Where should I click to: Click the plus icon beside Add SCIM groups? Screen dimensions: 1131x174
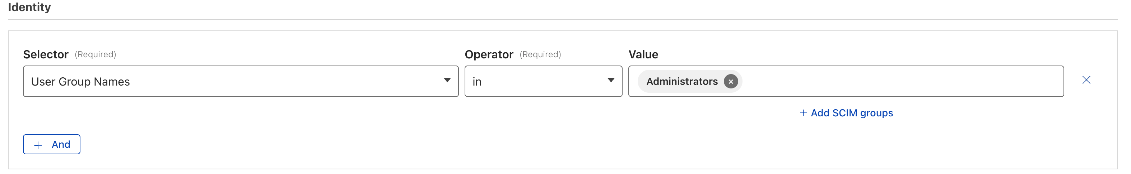coord(803,113)
